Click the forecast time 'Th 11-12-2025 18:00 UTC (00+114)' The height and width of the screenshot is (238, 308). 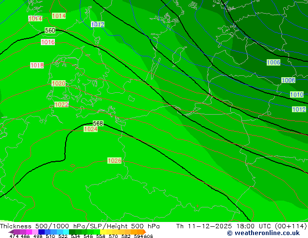click(241, 226)
